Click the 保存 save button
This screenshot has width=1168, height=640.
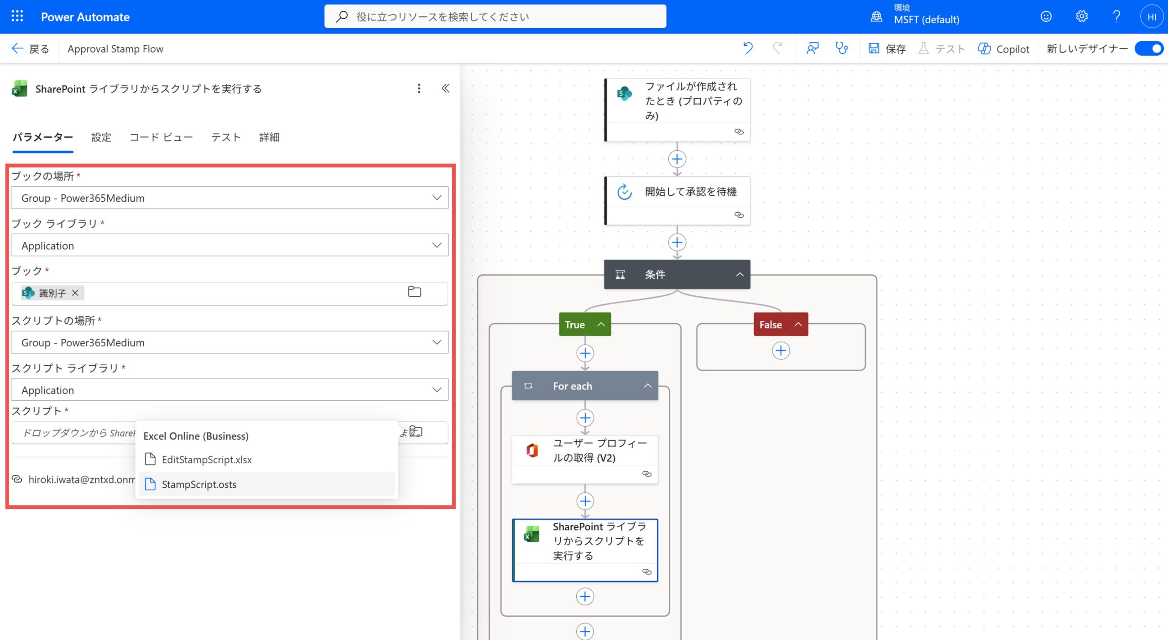point(887,48)
